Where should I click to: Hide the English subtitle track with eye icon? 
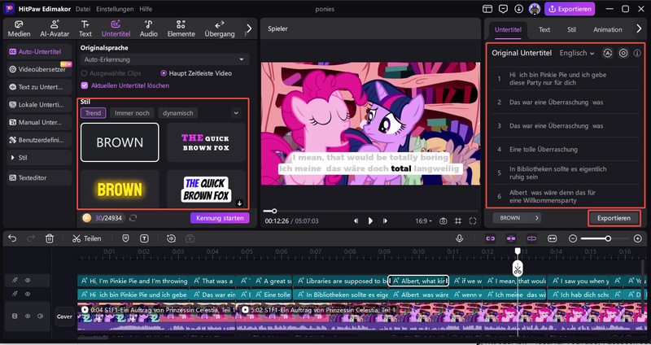pos(28,280)
